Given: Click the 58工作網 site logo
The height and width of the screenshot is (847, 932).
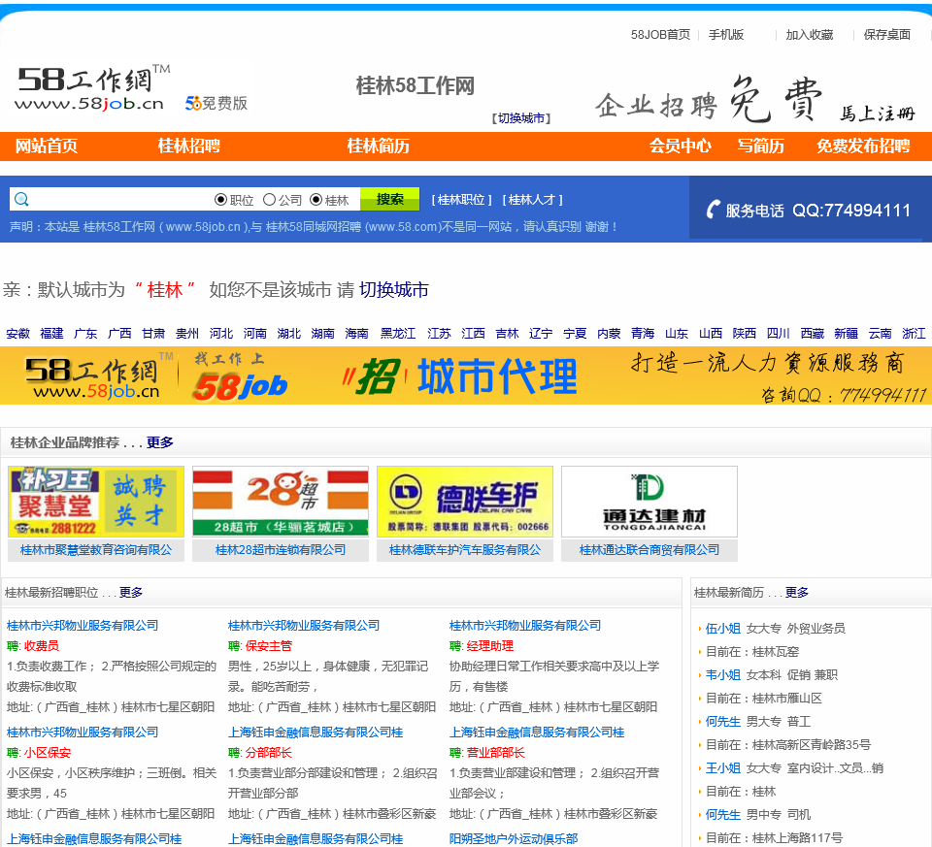Looking at the screenshot, I should pyautogui.click(x=93, y=88).
